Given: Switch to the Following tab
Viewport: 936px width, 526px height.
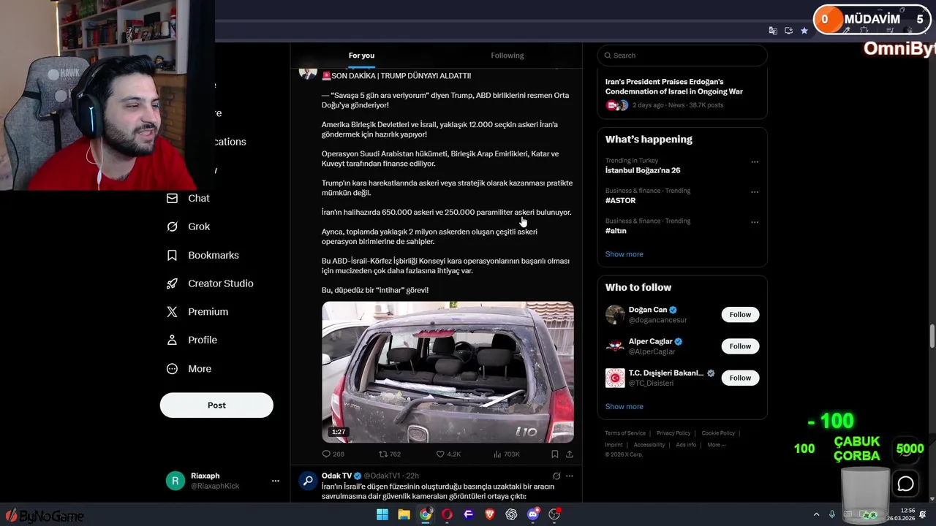Looking at the screenshot, I should [507, 56].
